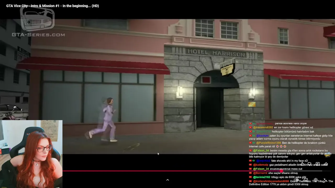This screenshot has width=335, height=188.
Task: Click the message "en zor kısmı helikopter görevi xd"
Action: point(293,127)
